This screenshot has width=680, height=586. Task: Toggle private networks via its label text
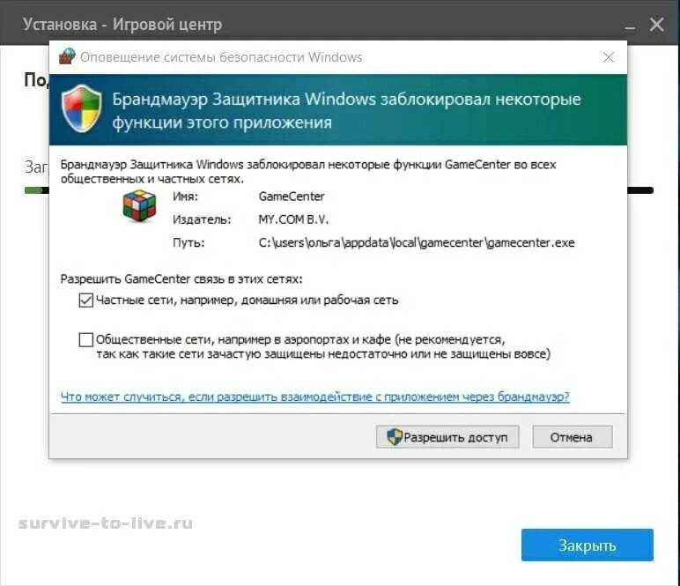click(x=248, y=300)
